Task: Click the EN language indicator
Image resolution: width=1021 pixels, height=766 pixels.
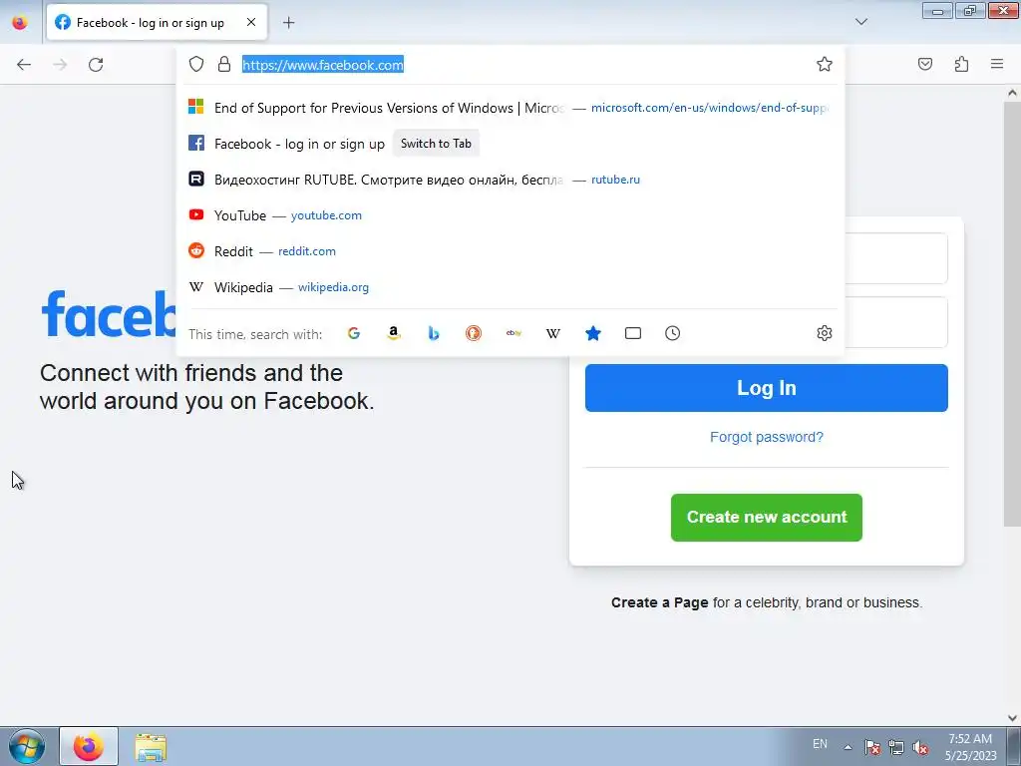Action: click(820, 744)
